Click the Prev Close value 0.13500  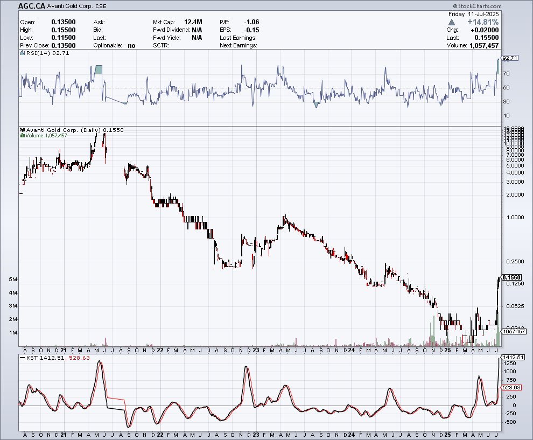click(x=64, y=46)
